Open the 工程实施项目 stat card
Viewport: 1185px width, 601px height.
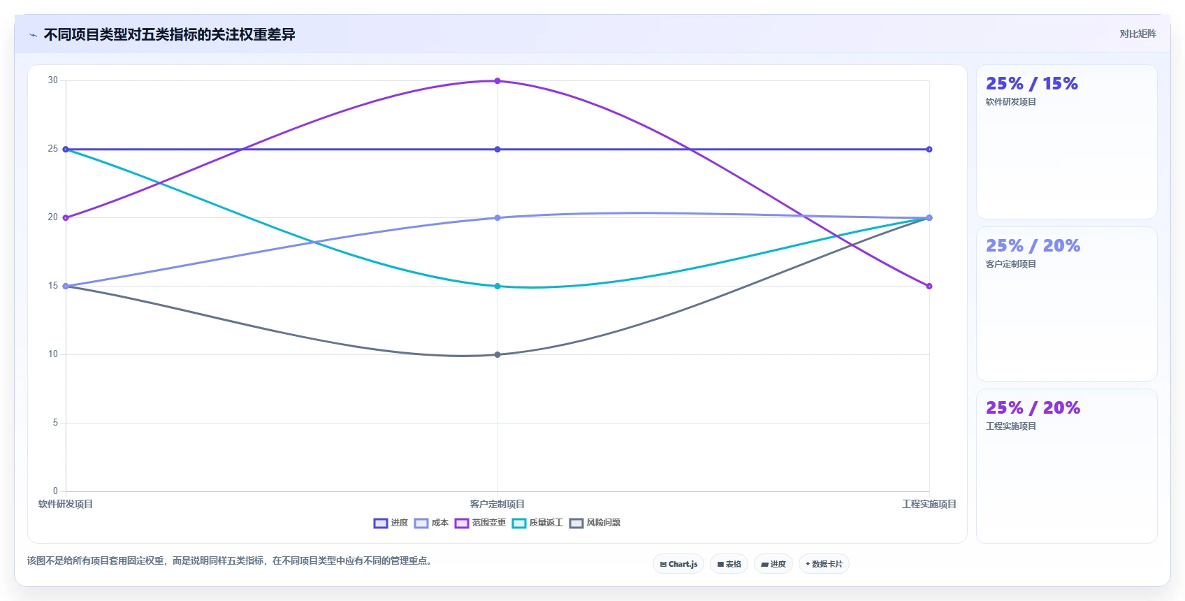[1066, 466]
